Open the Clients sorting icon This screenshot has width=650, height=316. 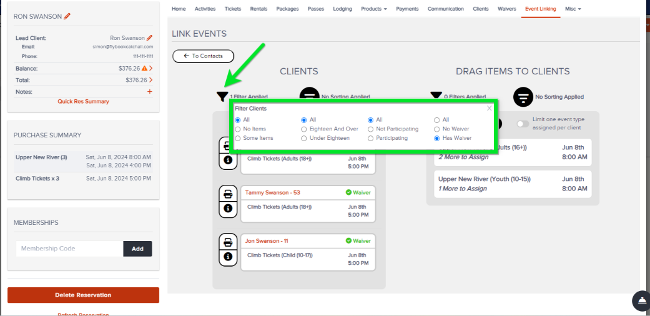tap(309, 97)
